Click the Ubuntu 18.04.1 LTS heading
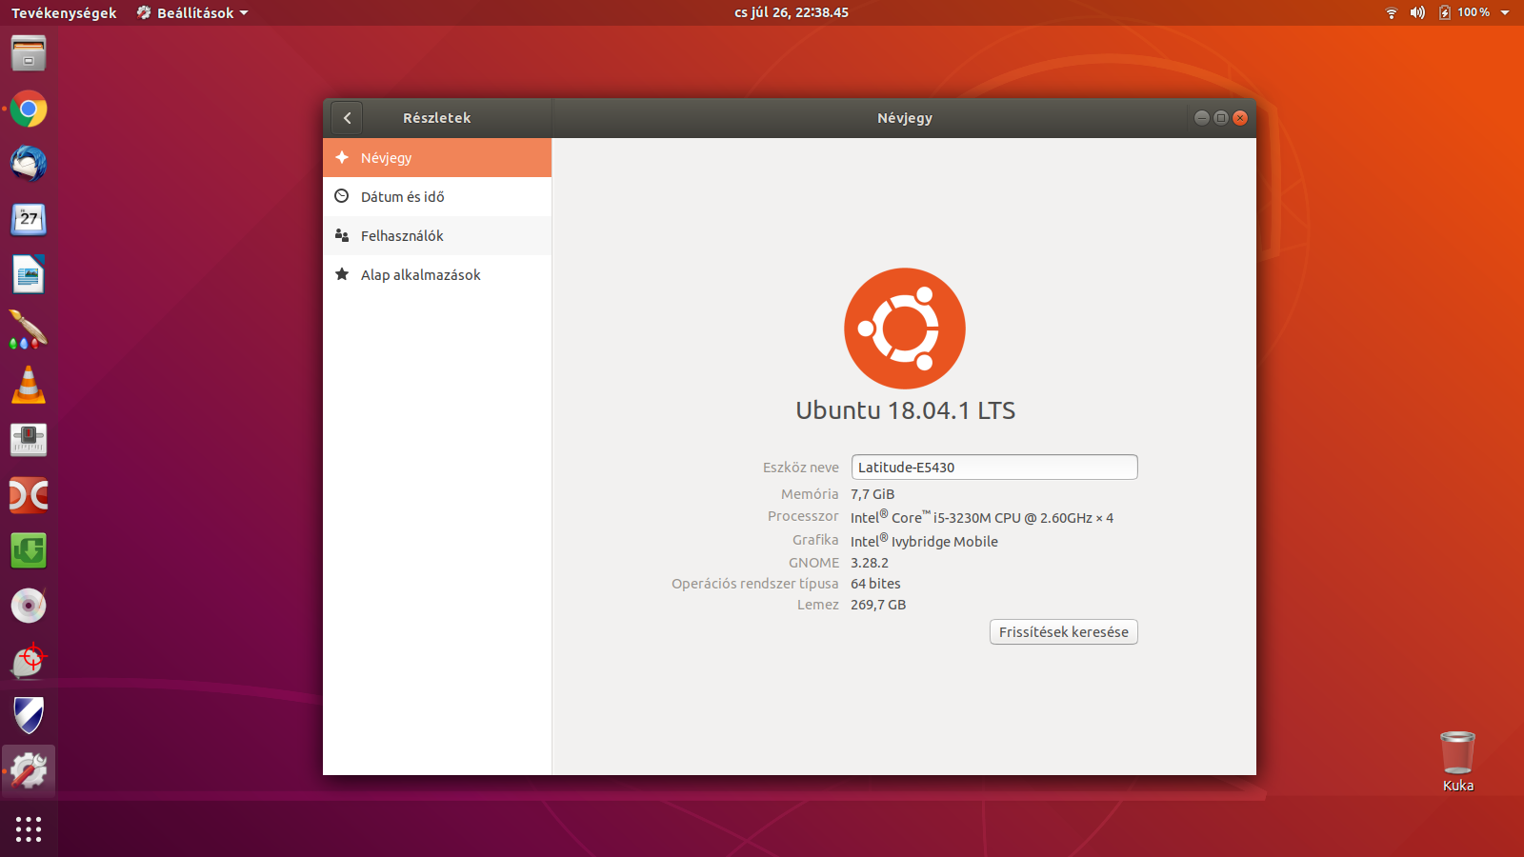1524x857 pixels. click(906, 410)
